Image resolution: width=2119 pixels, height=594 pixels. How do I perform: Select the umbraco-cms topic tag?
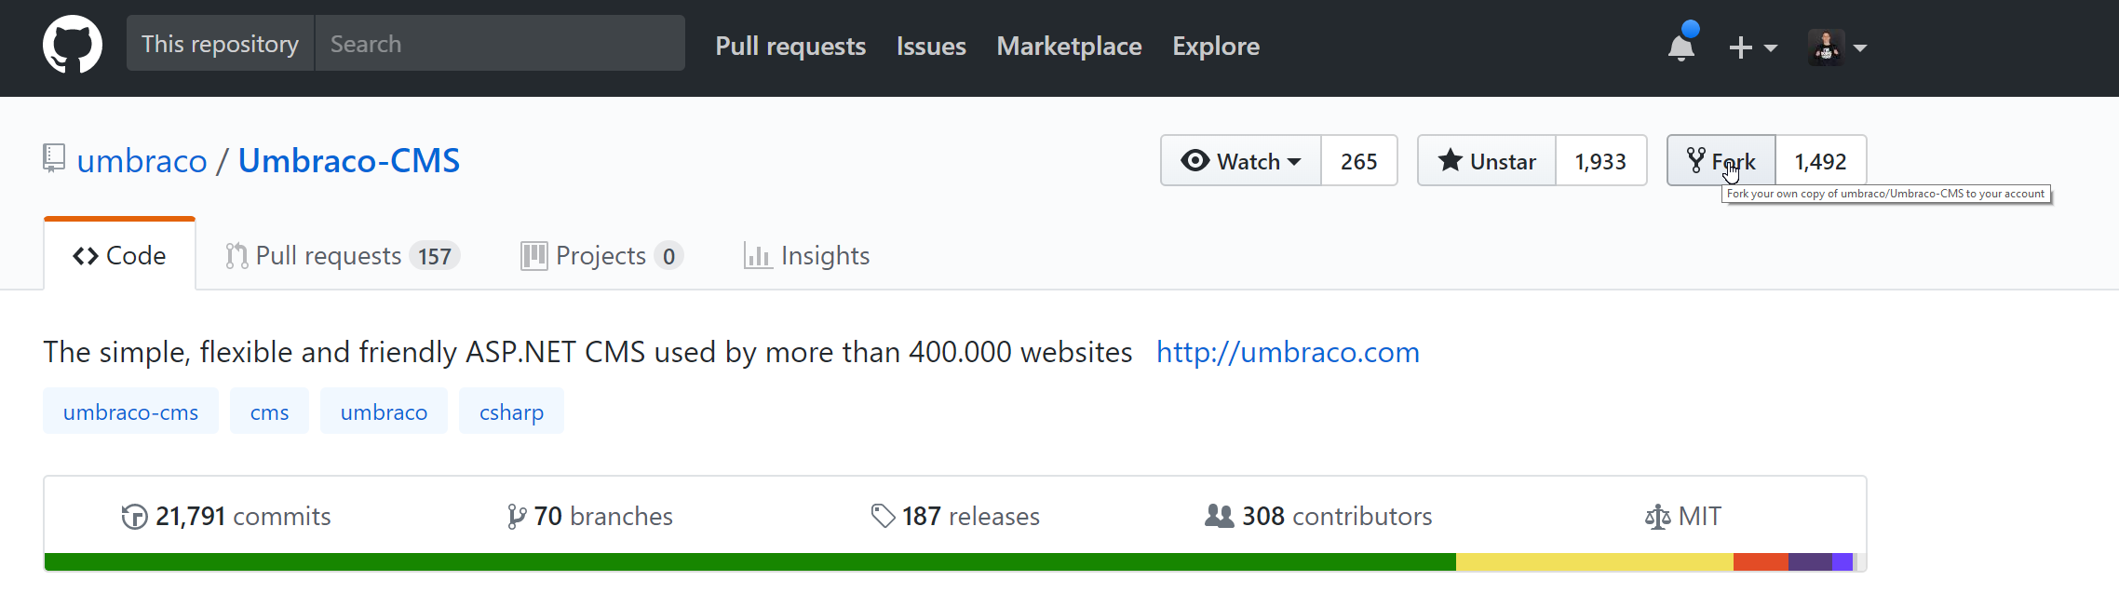coord(130,411)
